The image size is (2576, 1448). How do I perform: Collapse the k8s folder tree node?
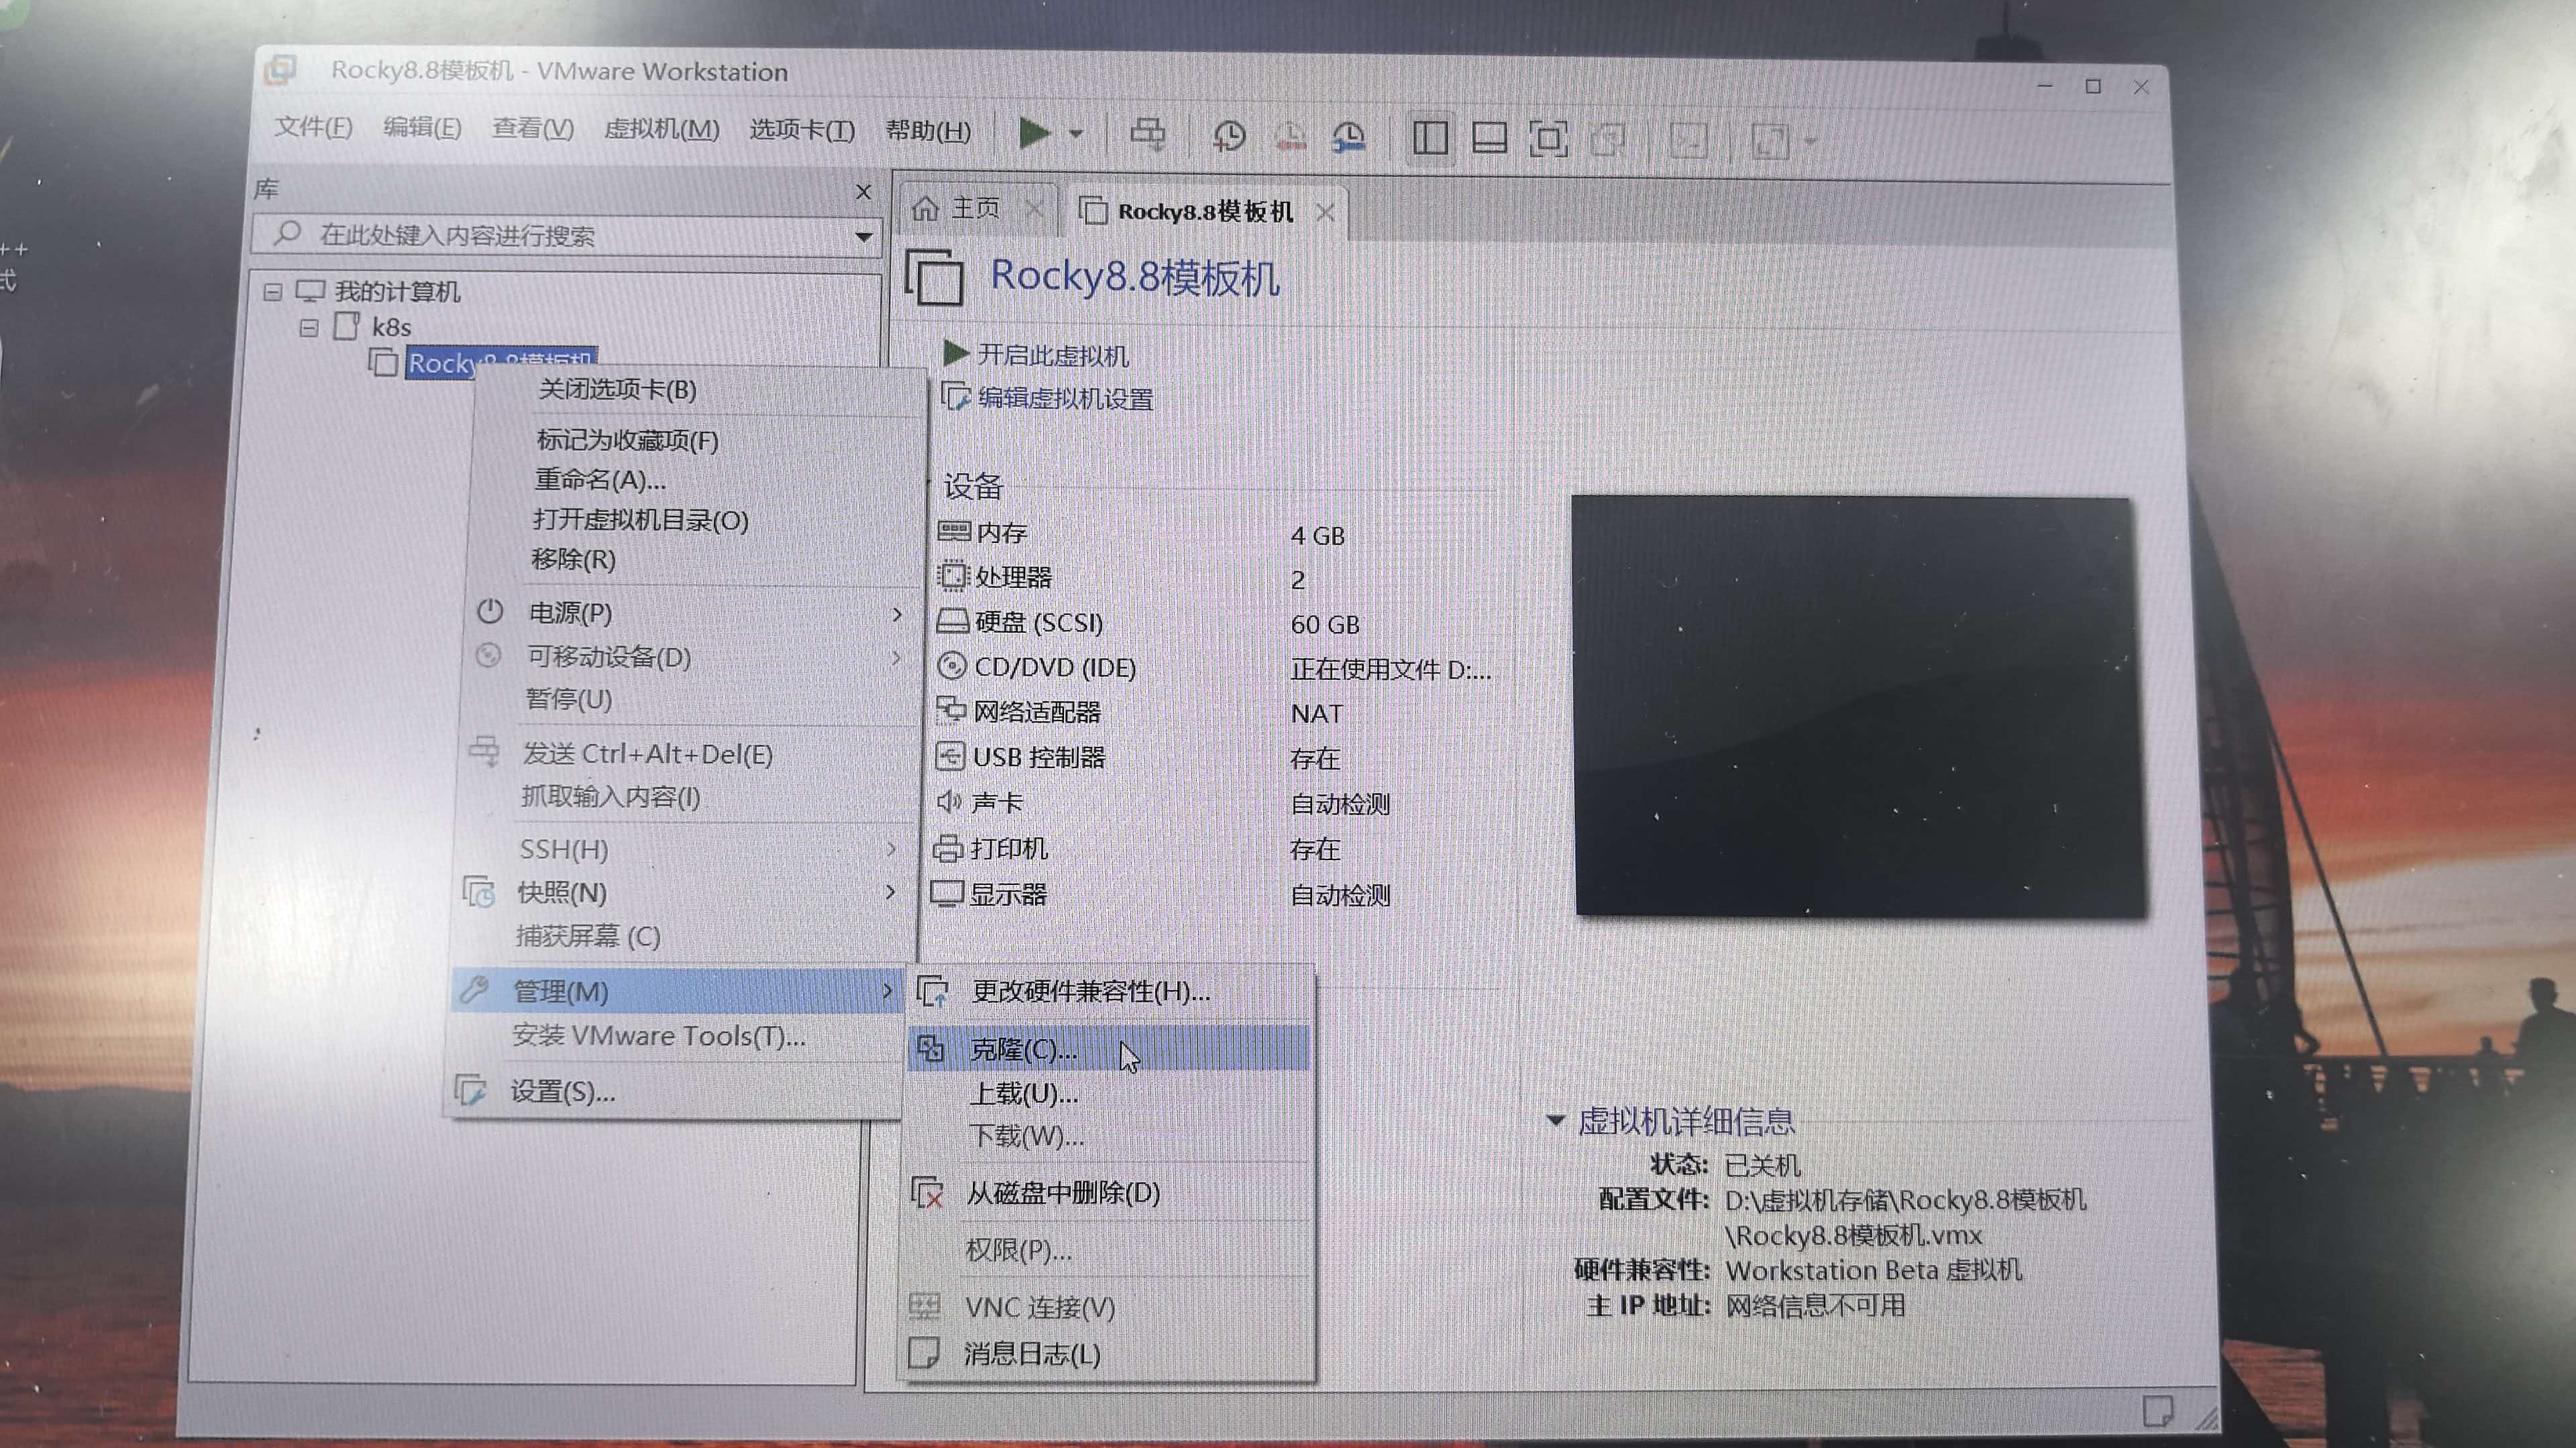[x=309, y=328]
